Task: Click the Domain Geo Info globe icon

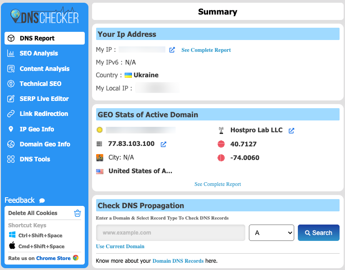Action: click(x=11, y=144)
